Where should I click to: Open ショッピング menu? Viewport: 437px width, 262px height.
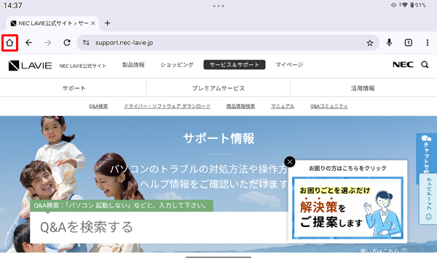pyautogui.click(x=177, y=65)
